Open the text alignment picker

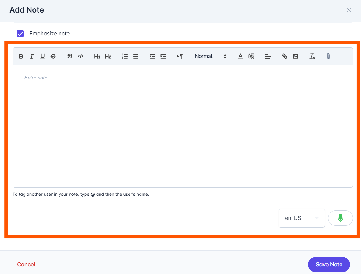268,56
